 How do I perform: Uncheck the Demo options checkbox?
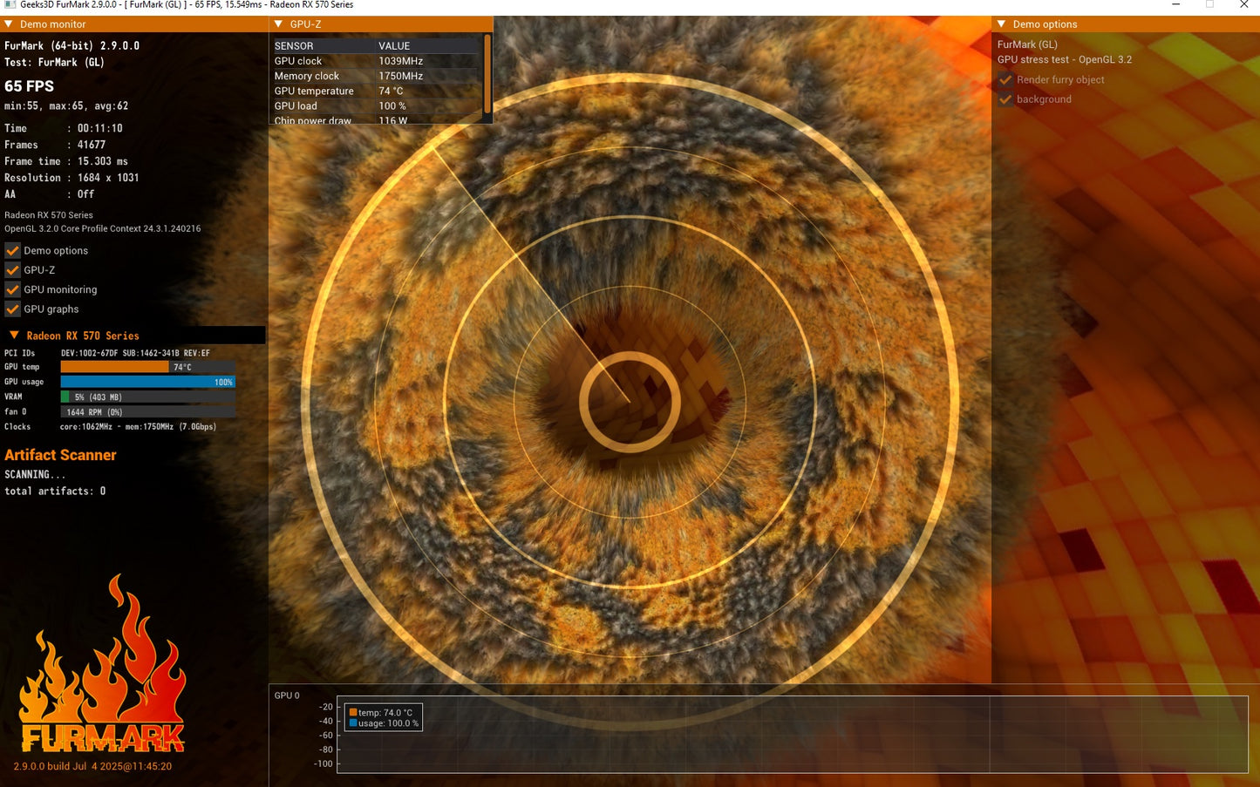12,250
